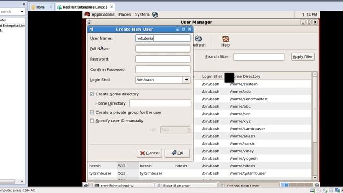Click the web browser globe launcher icon
Image resolution: width=343 pixels, height=193 pixels.
click(155, 14)
